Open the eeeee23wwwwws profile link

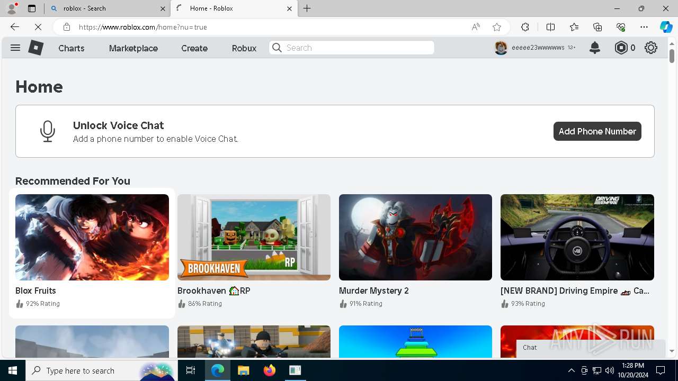pos(538,48)
